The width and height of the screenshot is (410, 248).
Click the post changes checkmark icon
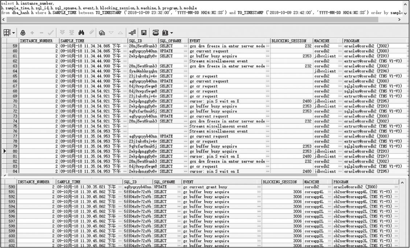[51, 33]
